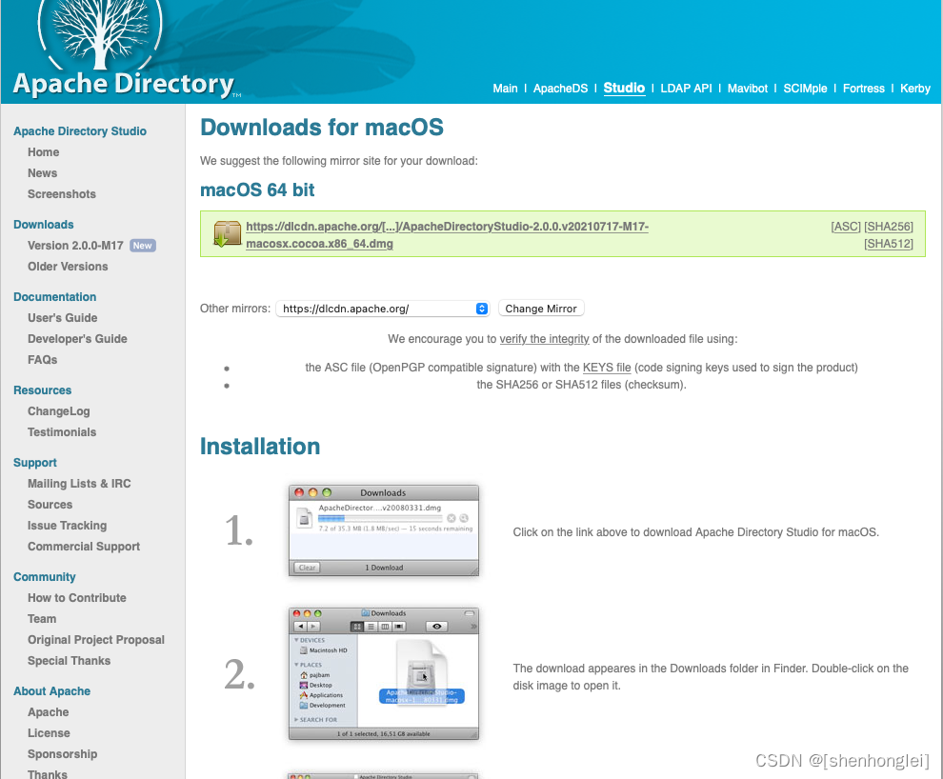Open Original Project Proposal link
The width and height of the screenshot is (943, 779).
[95, 640]
